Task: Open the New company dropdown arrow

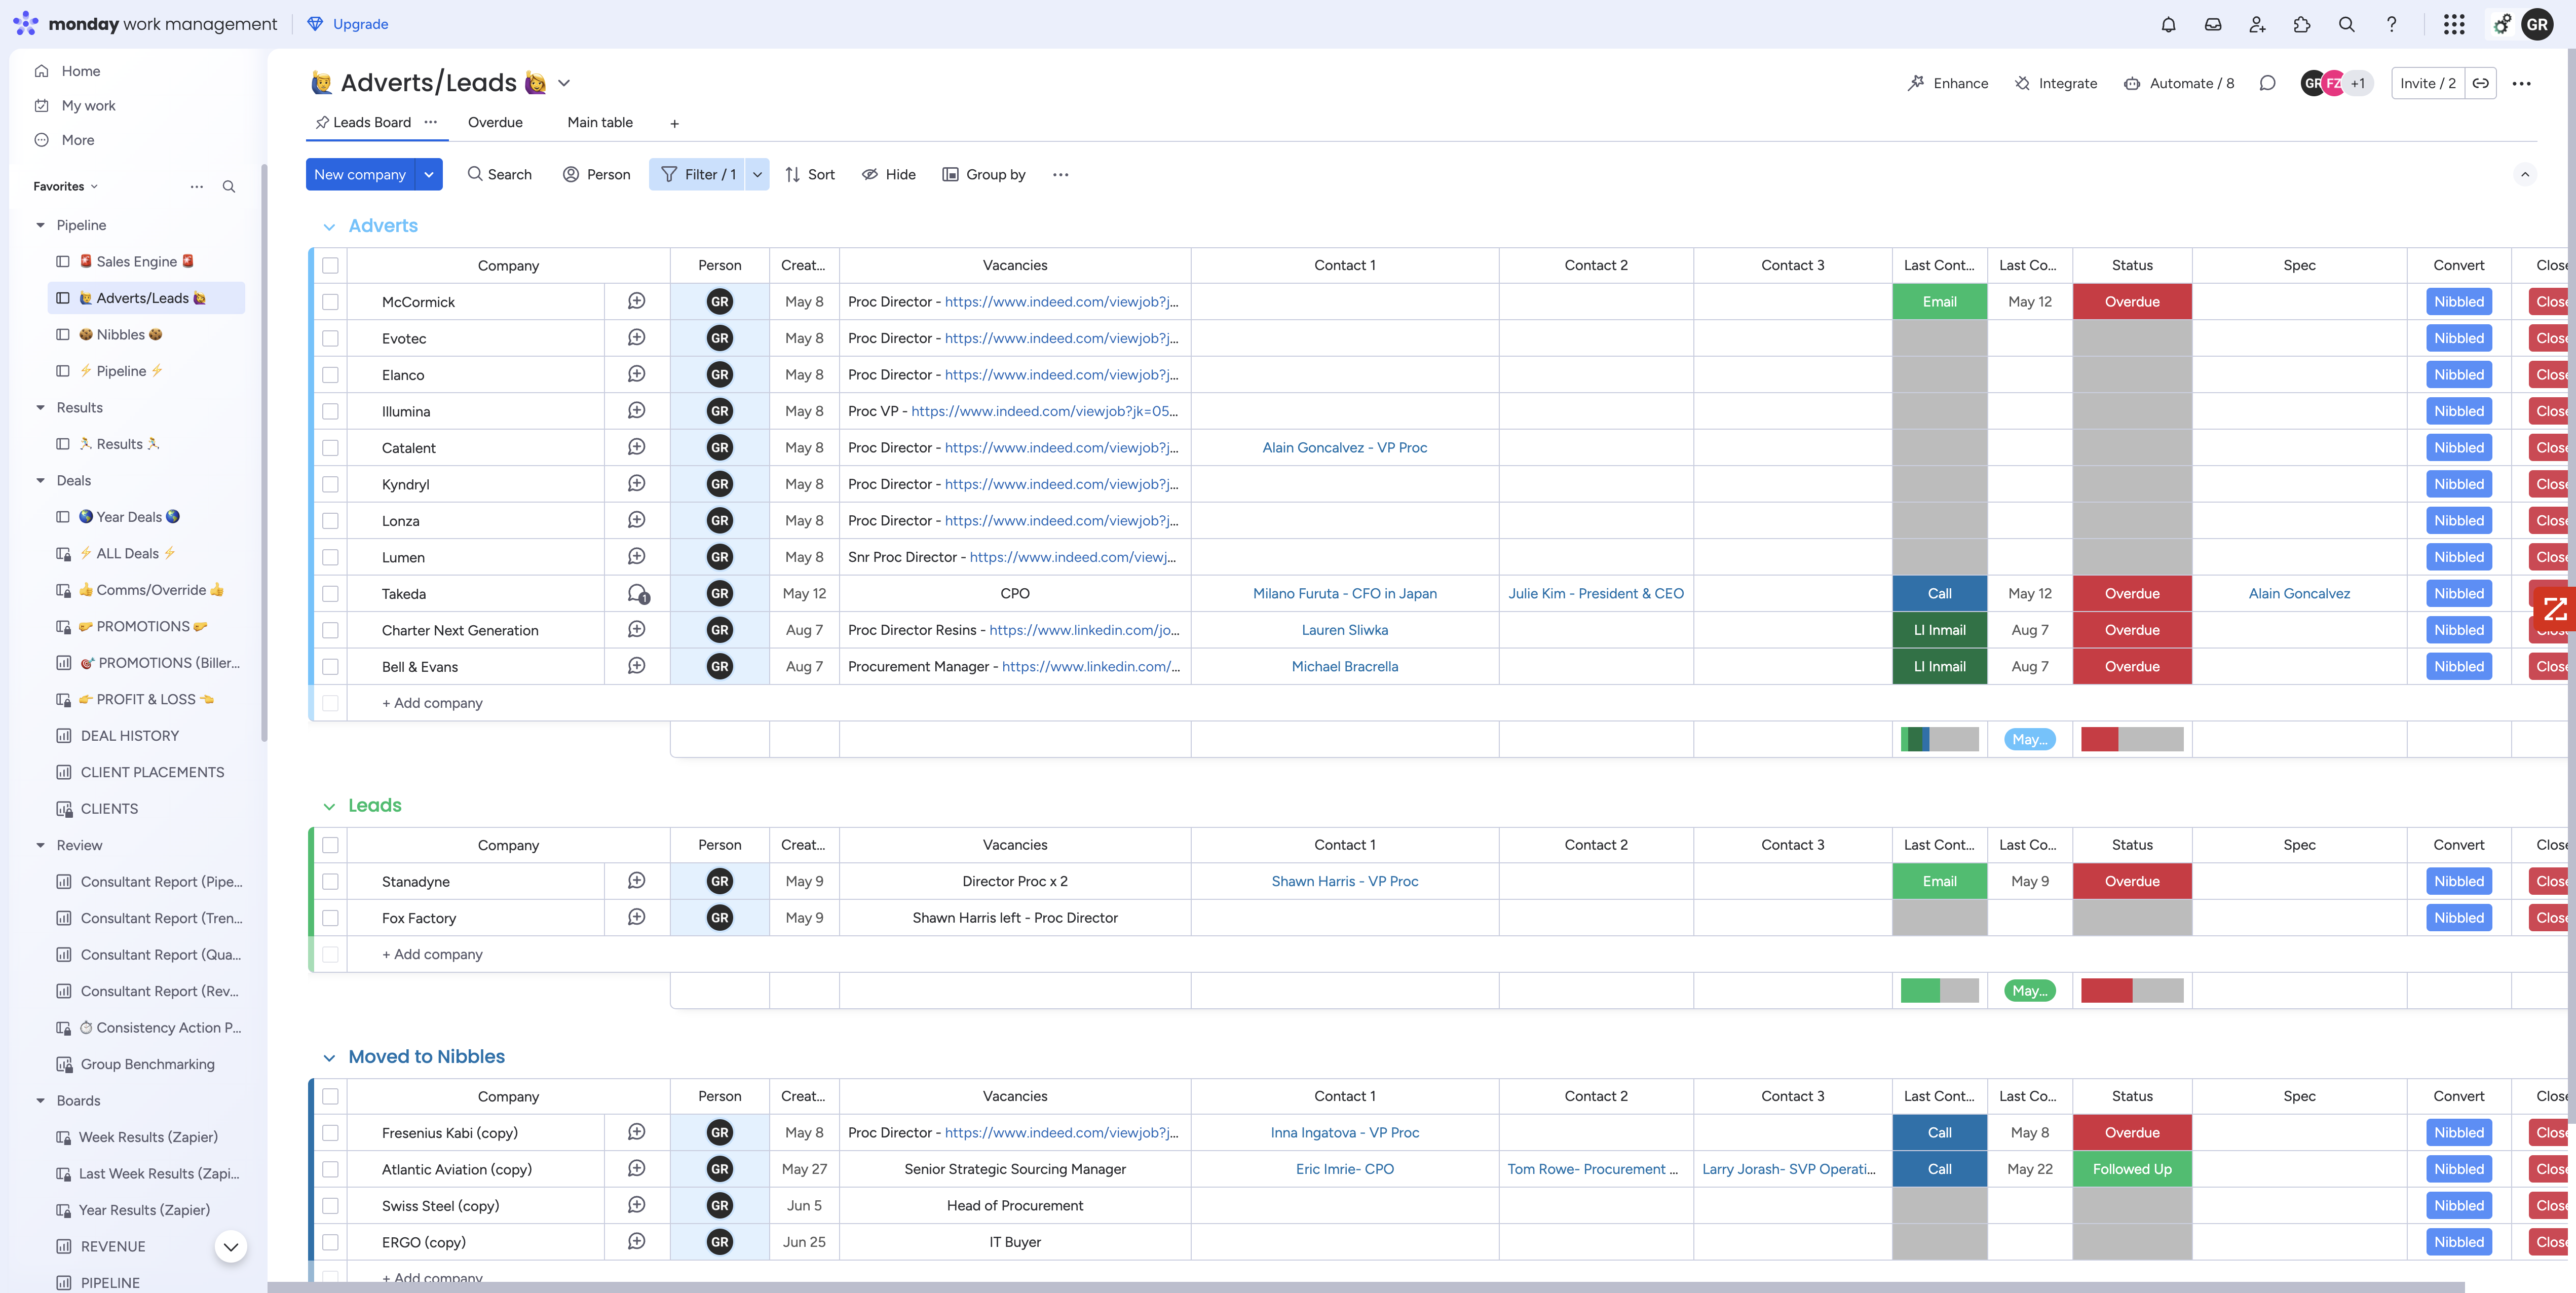Action: click(x=429, y=174)
